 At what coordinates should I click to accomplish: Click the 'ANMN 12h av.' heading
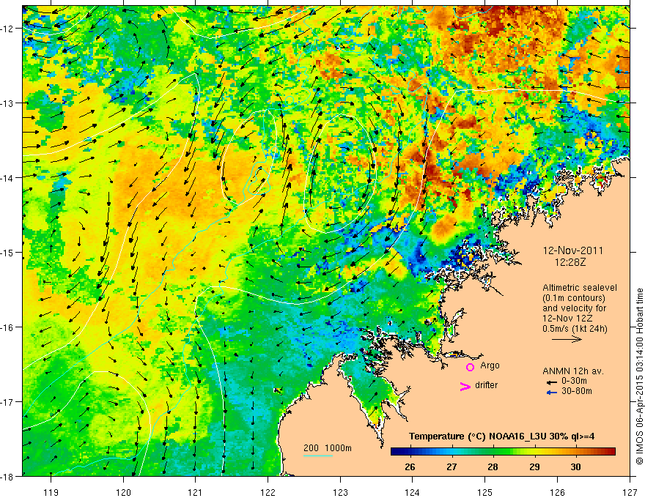(x=572, y=371)
